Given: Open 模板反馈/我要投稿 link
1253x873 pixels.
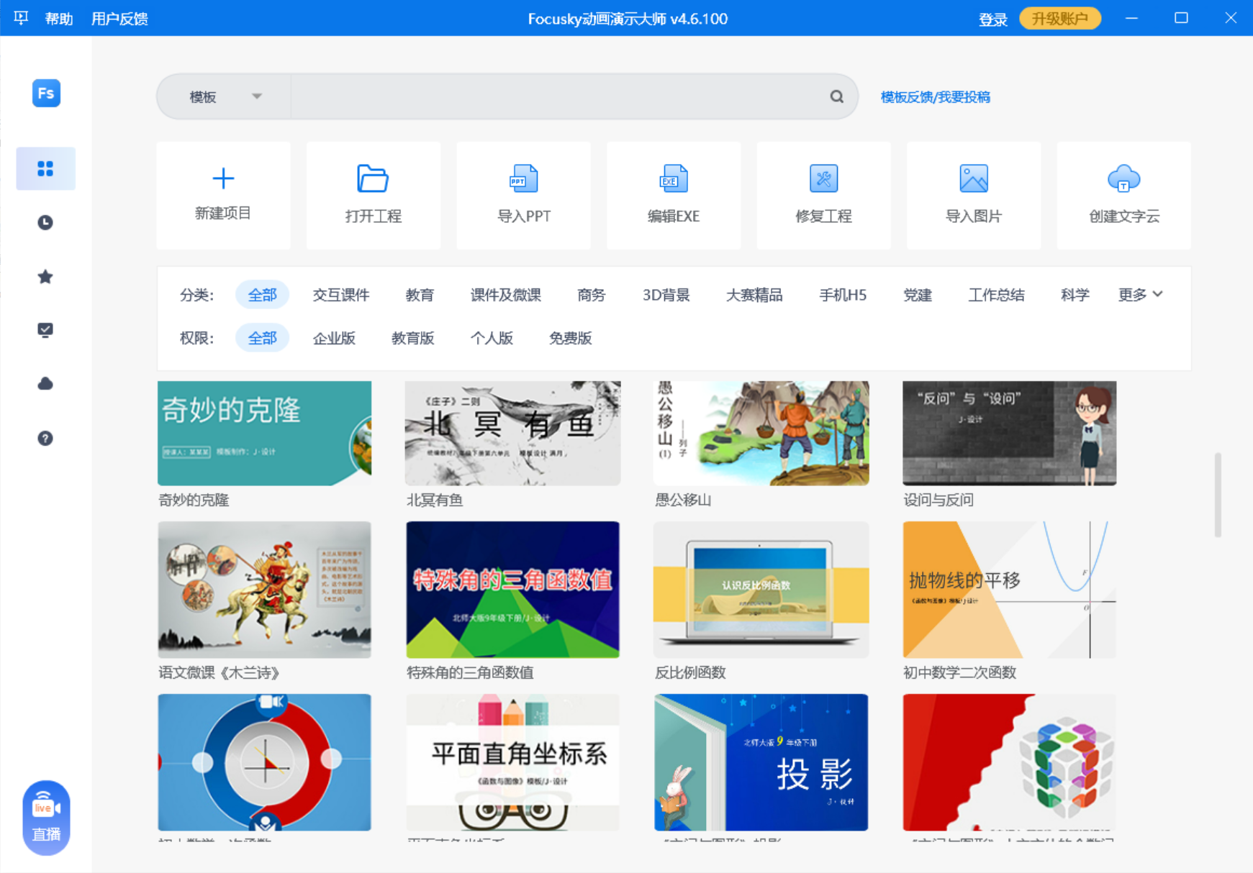Looking at the screenshot, I should (x=935, y=97).
